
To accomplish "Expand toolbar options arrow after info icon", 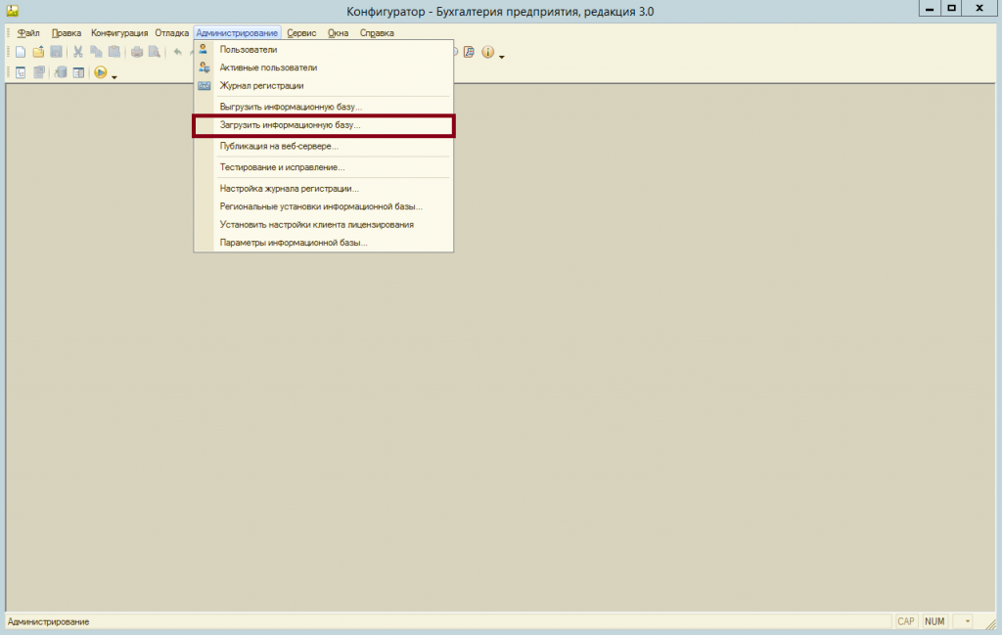I will tap(502, 57).
